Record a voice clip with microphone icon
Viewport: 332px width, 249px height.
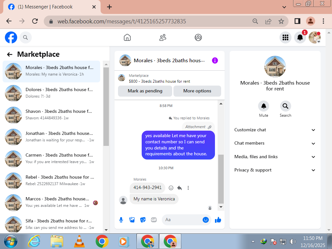click(x=121, y=220)
